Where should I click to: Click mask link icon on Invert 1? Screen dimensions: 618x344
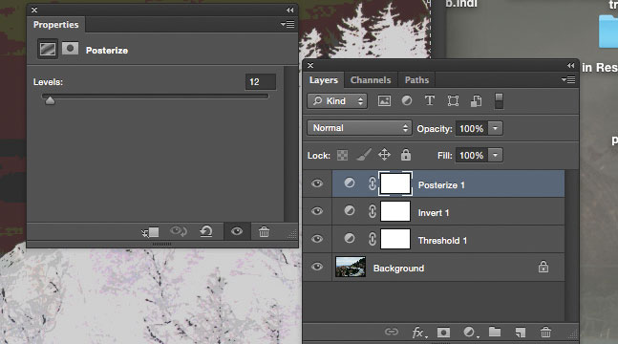point(373,211)
